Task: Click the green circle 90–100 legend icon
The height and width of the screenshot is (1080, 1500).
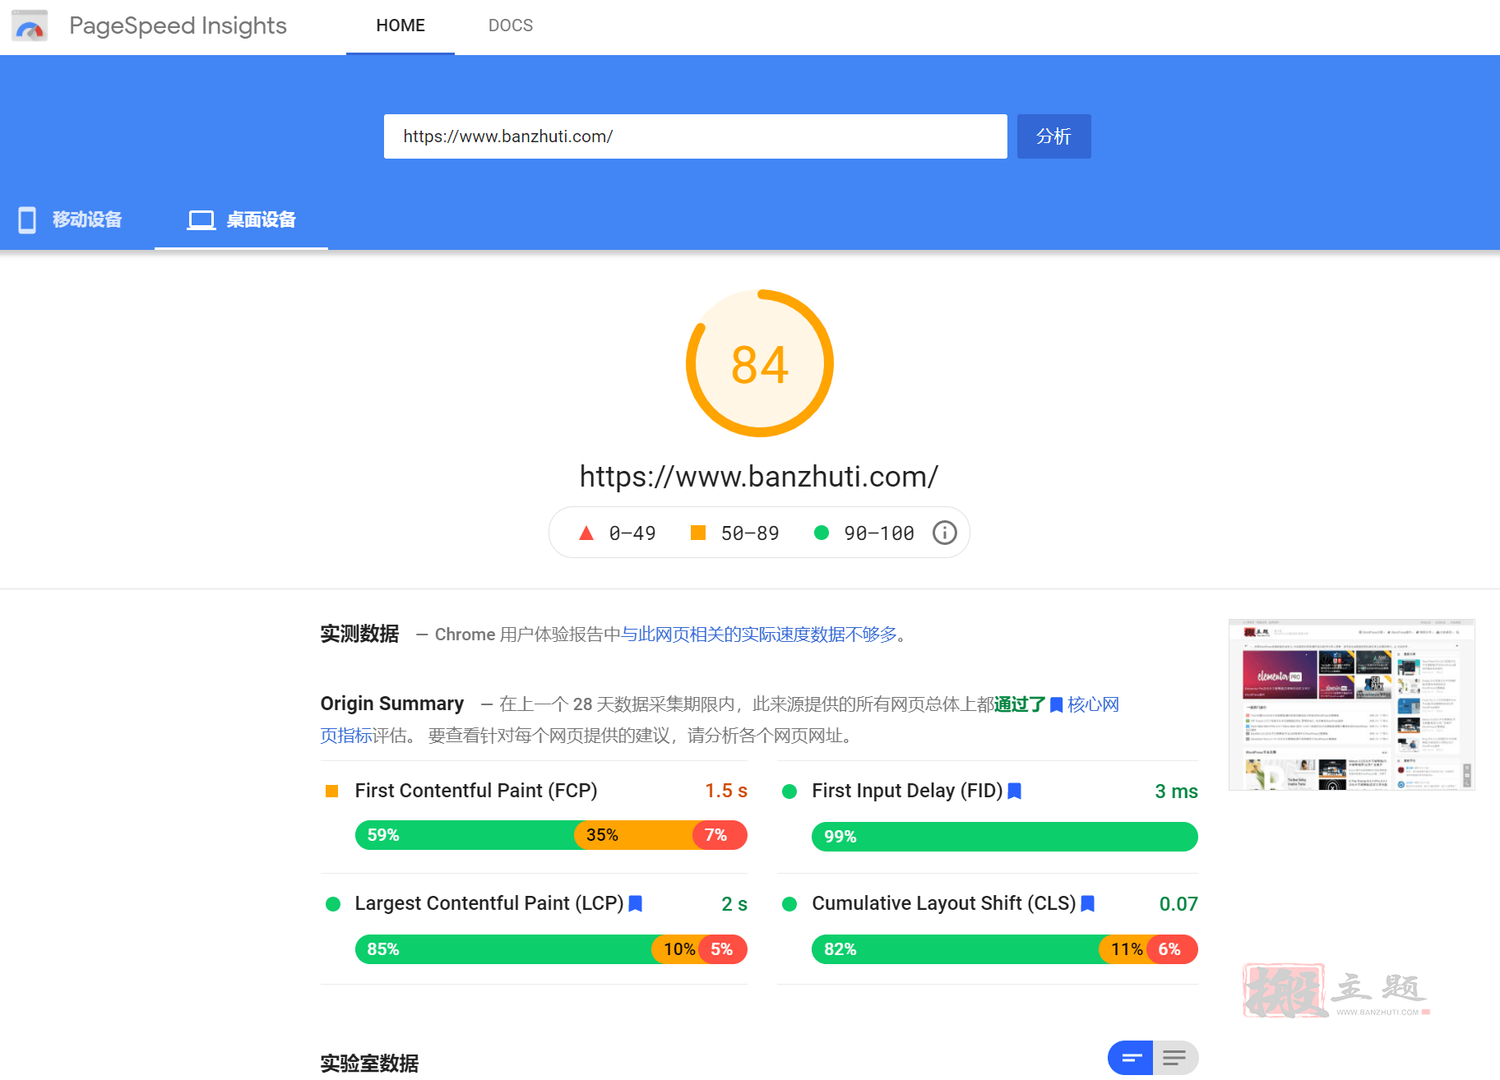Action: 821,533
